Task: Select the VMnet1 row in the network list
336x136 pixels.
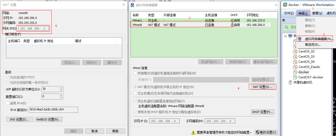Action: point(201,20)
